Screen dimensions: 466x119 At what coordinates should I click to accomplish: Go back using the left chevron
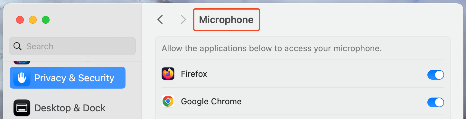coord(160,20)
